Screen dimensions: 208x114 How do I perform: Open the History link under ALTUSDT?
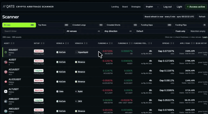point(11,92)
